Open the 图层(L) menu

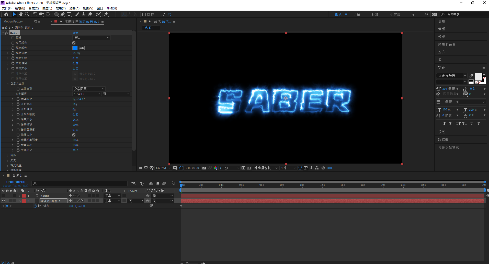coord(47,8)
